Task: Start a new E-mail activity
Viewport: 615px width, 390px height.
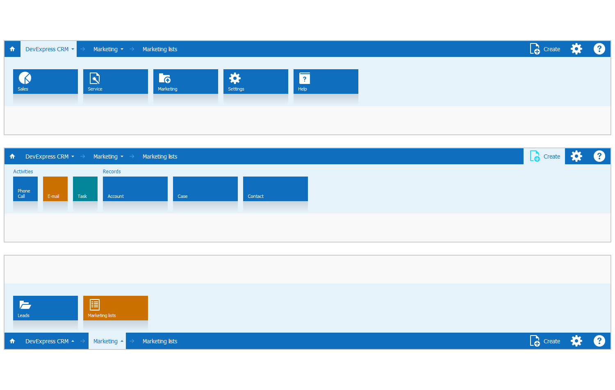Action: tap(55, 188)
